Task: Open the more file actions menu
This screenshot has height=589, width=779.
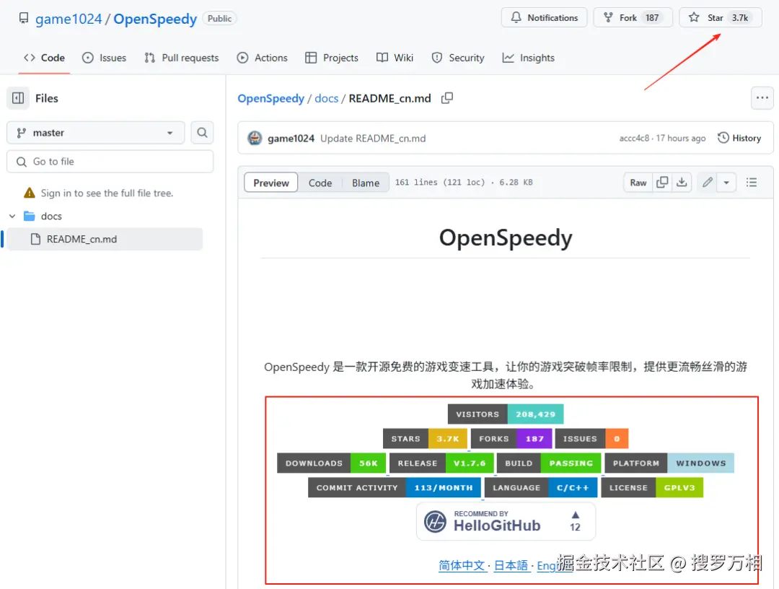Action: tap(762, 98)
